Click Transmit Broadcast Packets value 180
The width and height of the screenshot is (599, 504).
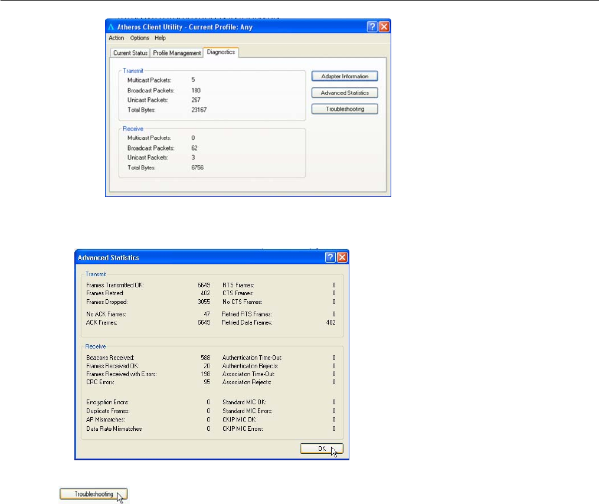click(196, 90)
